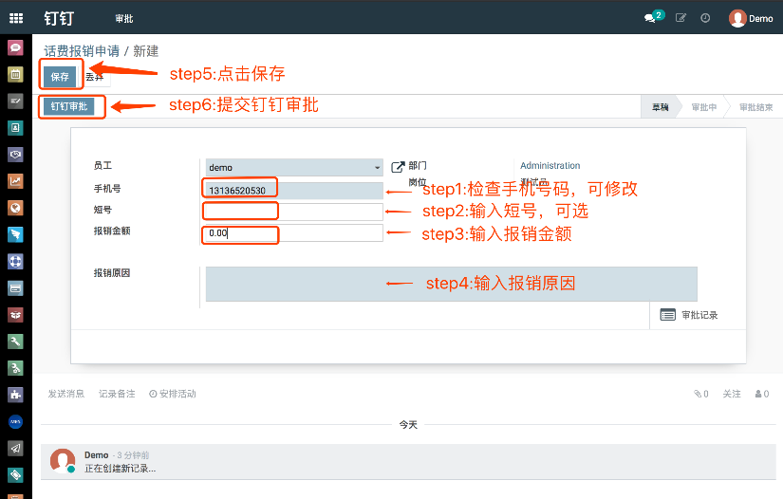Click the 话费报销申请 breadcrumb link
The image size is (783, 499).
tap(82, 51)
